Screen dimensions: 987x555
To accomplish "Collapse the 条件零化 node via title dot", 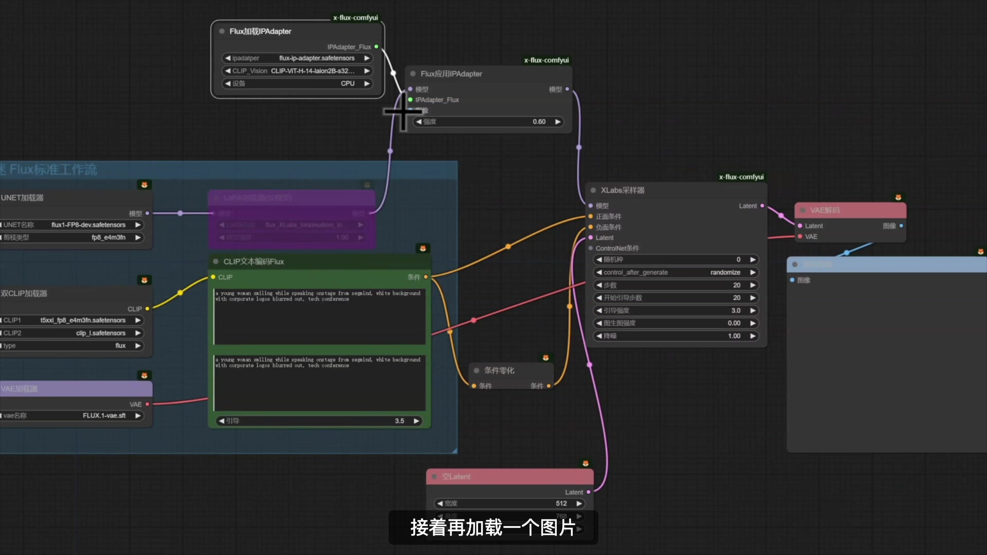I will click(477, 371).
